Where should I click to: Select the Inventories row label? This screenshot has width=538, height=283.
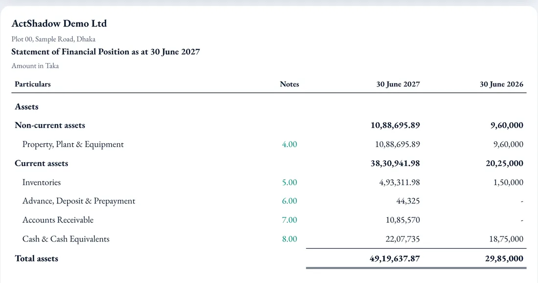click(42, 182)
